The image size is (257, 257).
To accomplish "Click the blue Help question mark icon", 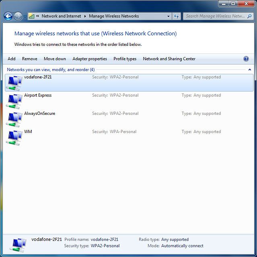I will (x=246, y=59).
